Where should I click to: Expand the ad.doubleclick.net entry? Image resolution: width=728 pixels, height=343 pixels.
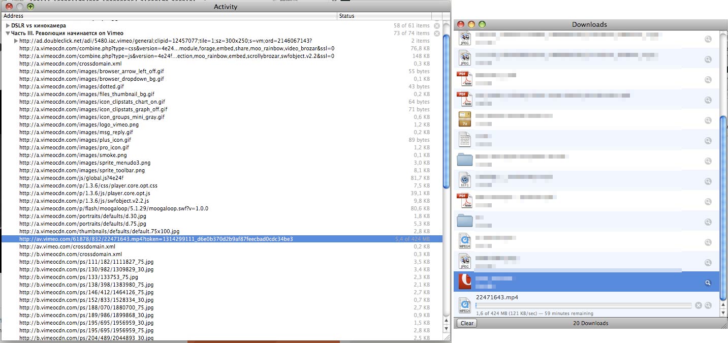pyautogui.click(x=16, y=41)
